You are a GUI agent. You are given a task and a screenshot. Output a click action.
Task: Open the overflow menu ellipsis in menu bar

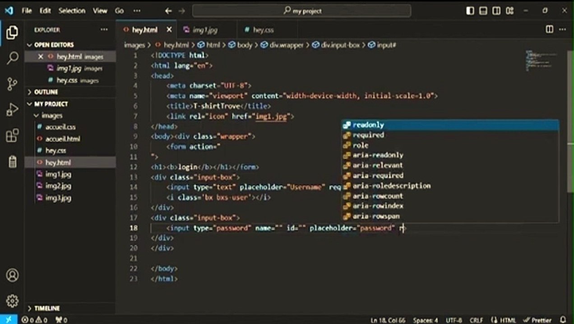click(x=137, y=11)
